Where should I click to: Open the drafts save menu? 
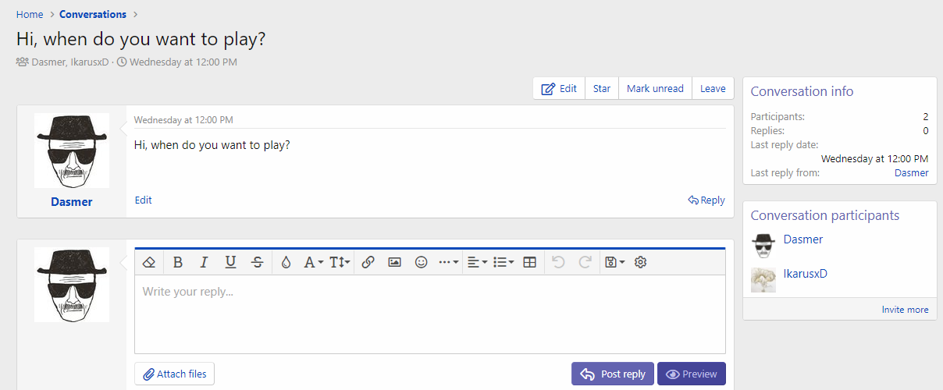tap(614, 262)
